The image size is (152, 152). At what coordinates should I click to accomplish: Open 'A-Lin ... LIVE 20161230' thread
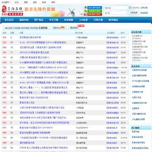tap(43, 68)
